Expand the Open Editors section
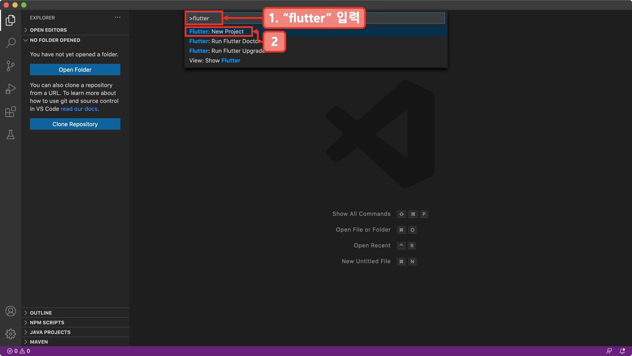Image resolution: width=632 pixels, height=356 pixels. 75,30
